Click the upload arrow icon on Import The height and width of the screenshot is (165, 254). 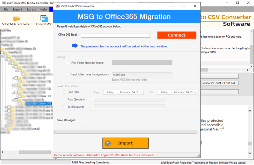[x=108, y=143]
